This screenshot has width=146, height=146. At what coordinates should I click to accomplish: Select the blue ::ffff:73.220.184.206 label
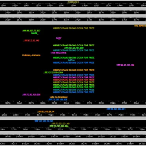58,100
